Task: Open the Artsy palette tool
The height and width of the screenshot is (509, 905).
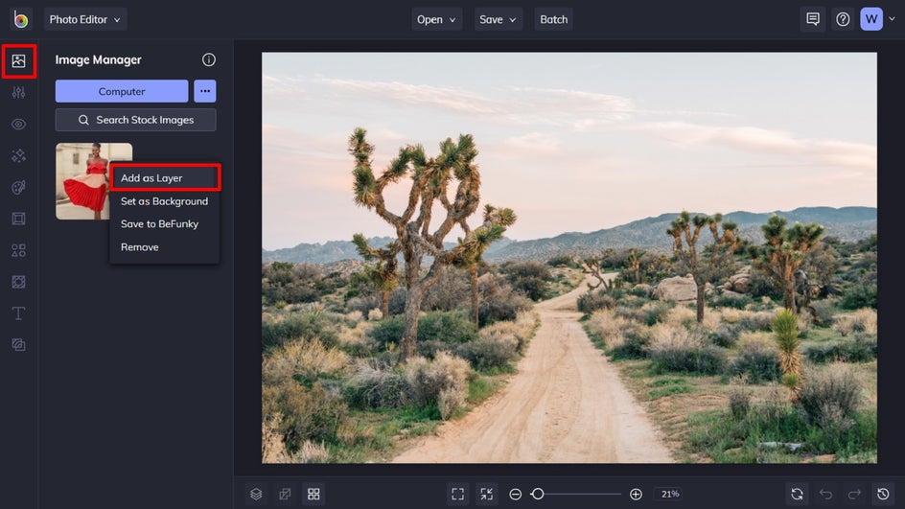Action: coord(18,187)
